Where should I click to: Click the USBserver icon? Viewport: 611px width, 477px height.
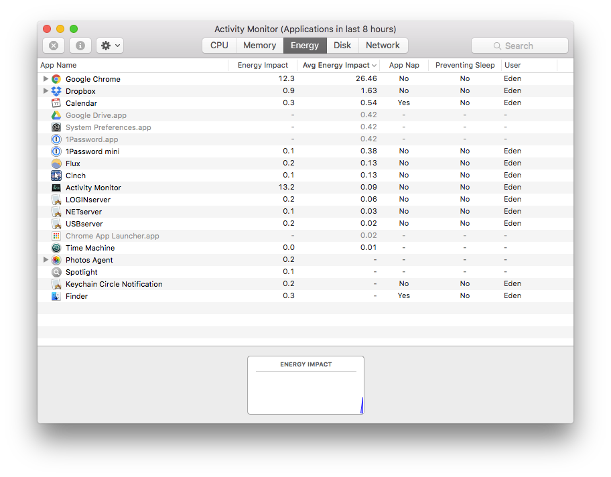(56, 224)
